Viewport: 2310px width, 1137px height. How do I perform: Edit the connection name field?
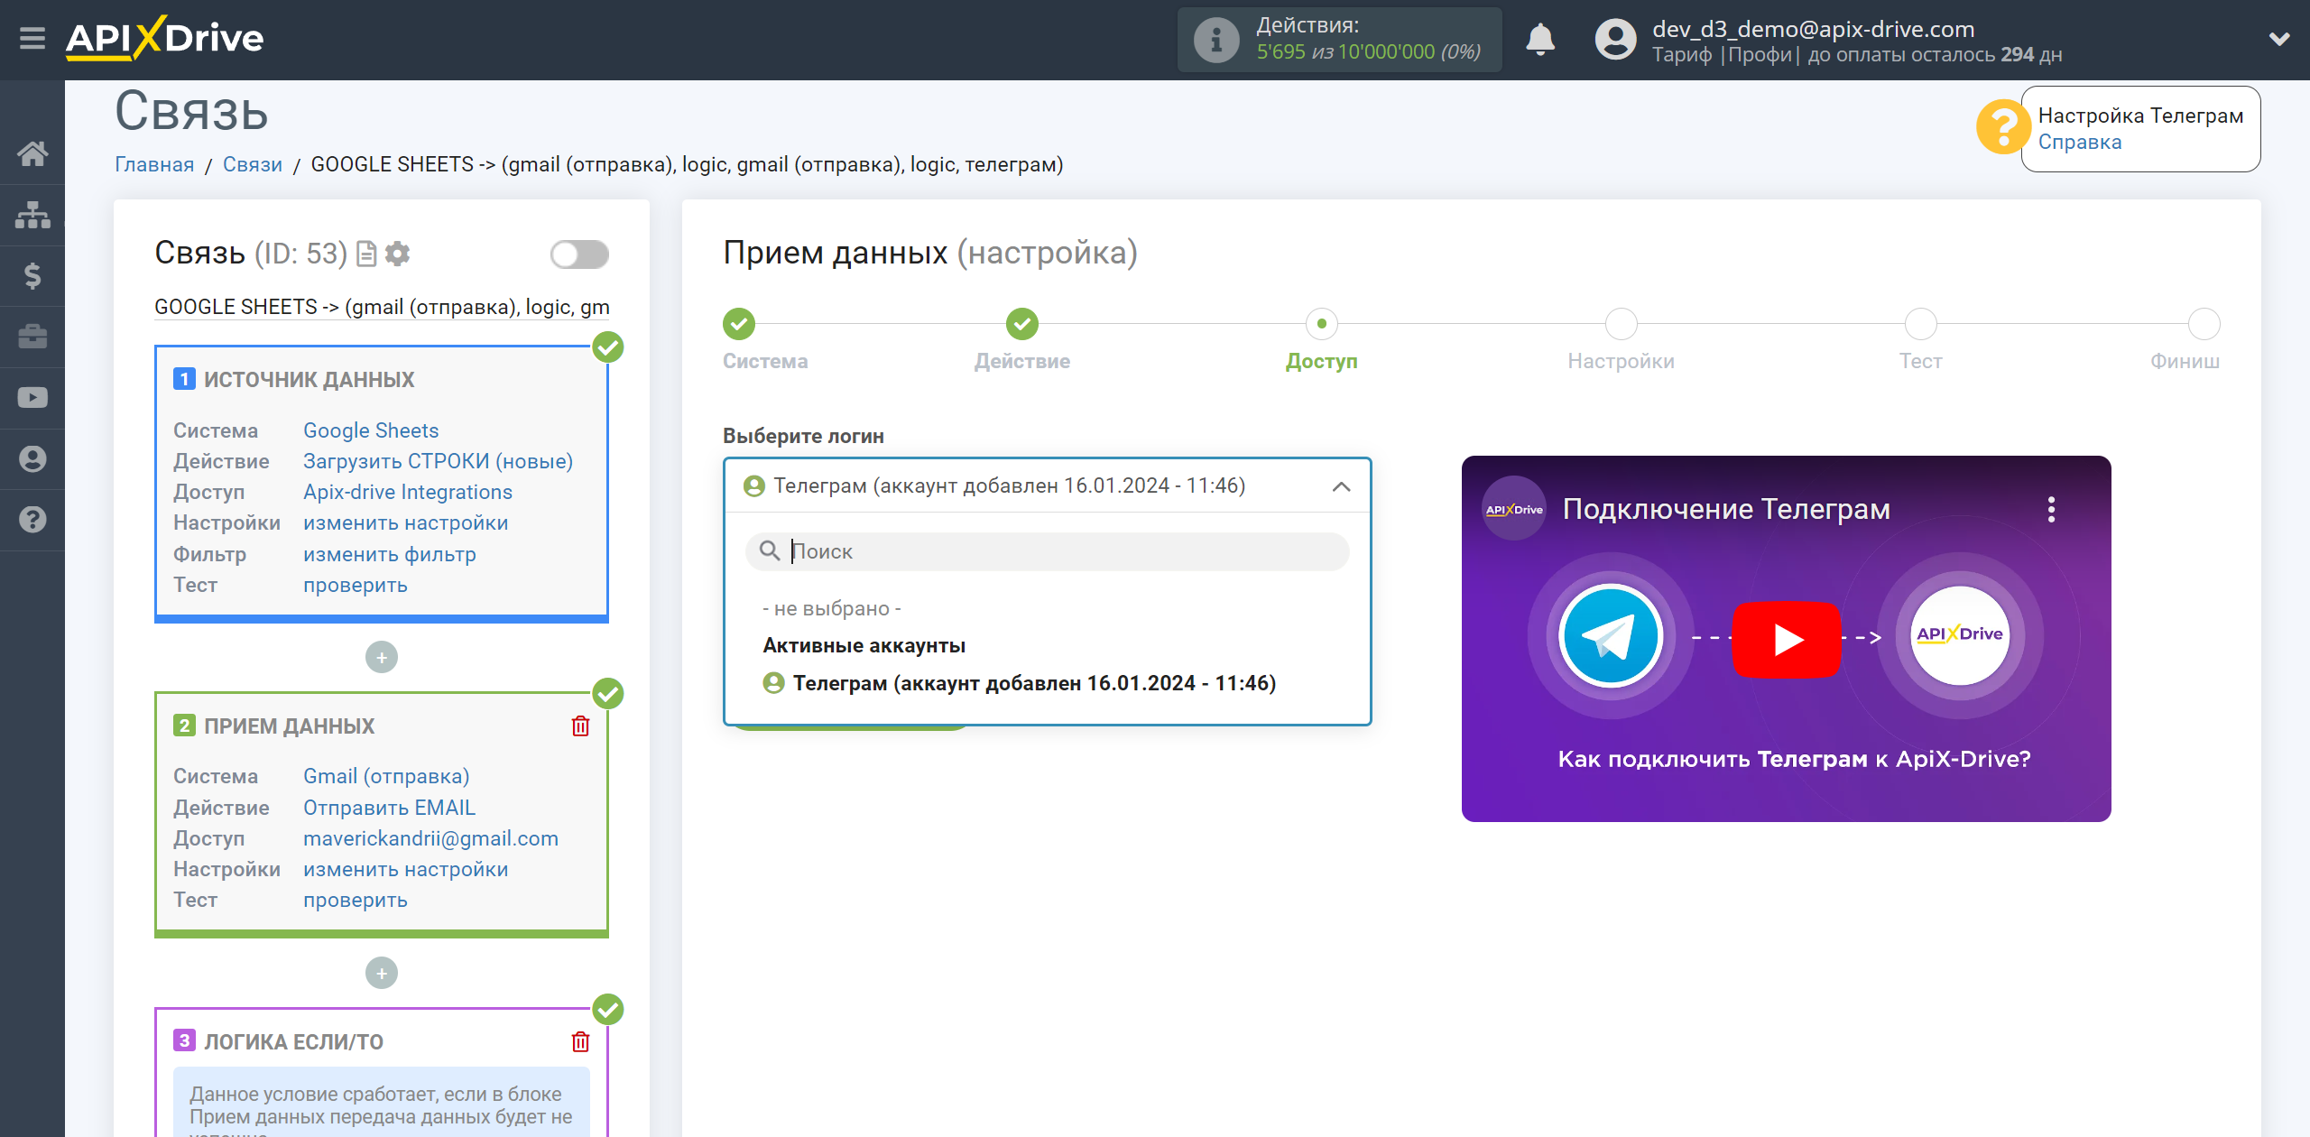(x=382, y=307)
